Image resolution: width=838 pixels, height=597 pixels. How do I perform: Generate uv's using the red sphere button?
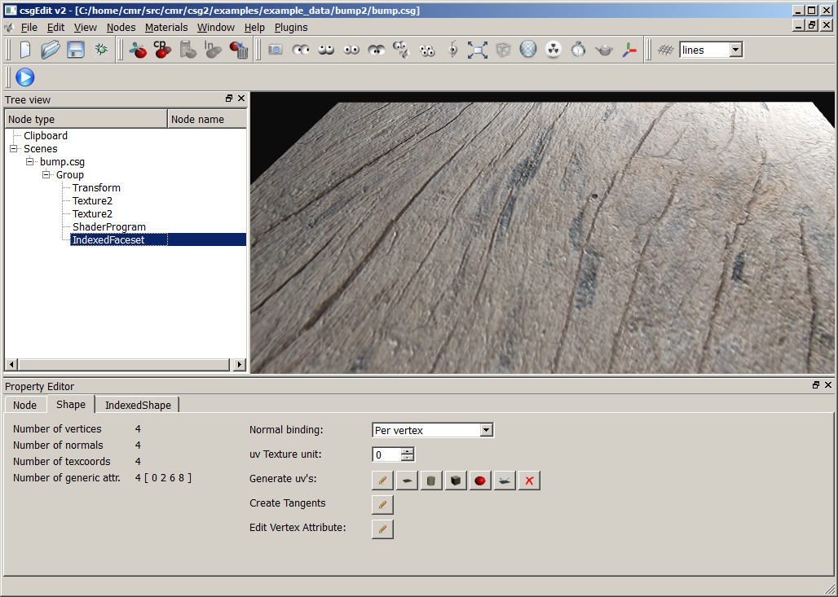(480, 481)
